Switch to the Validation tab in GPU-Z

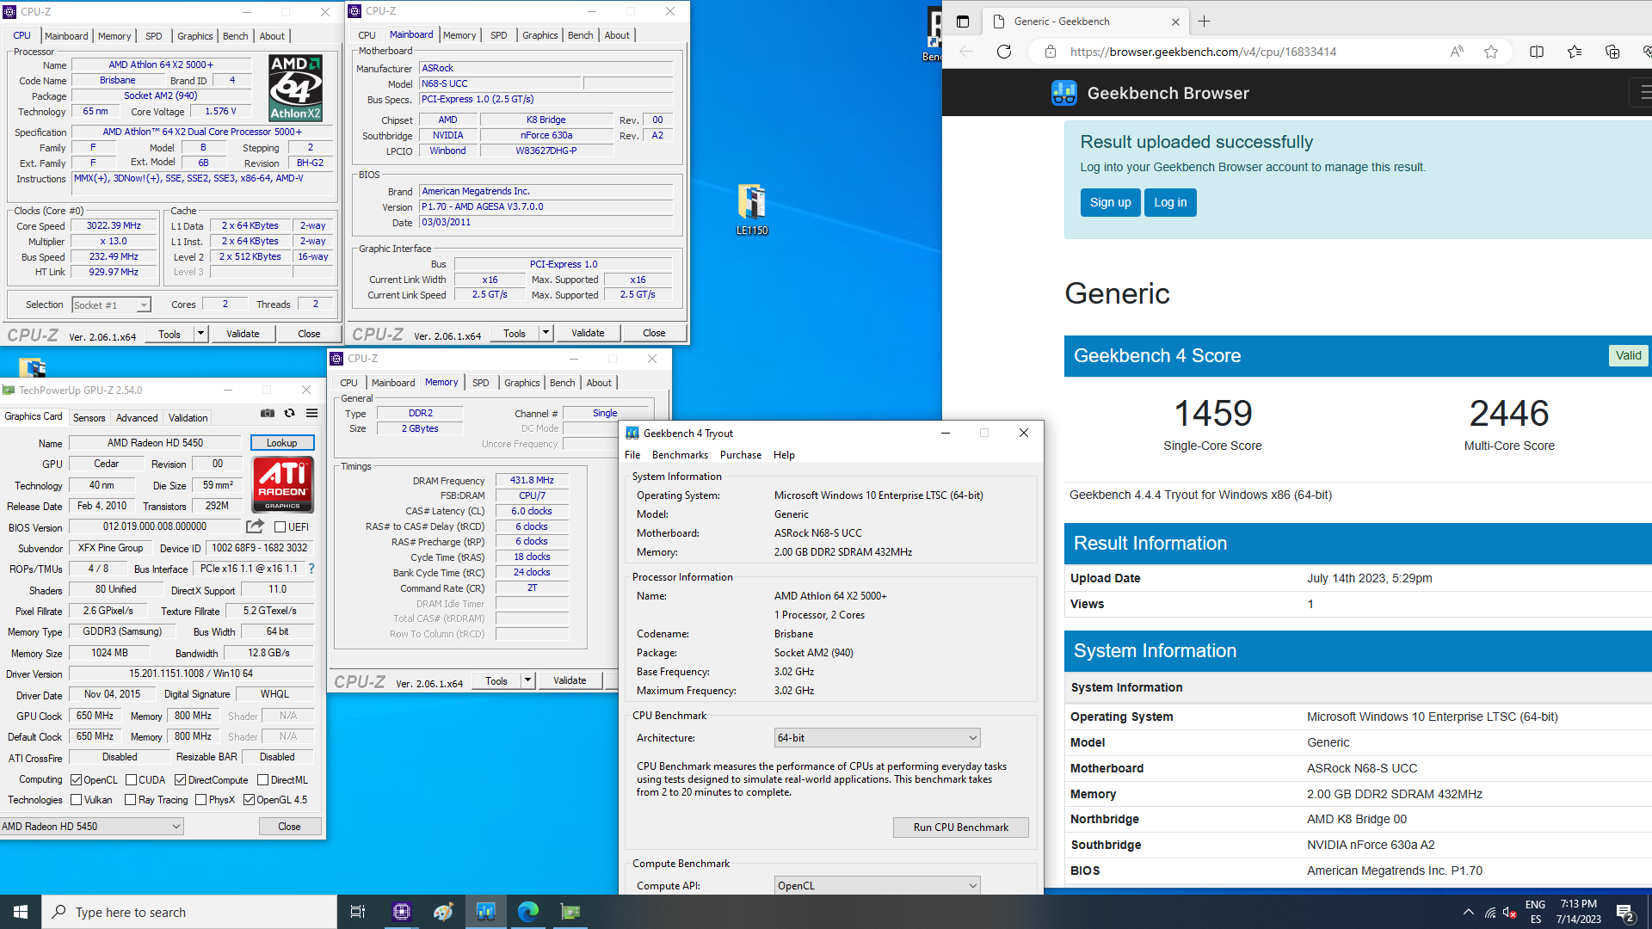coord(188,418)
